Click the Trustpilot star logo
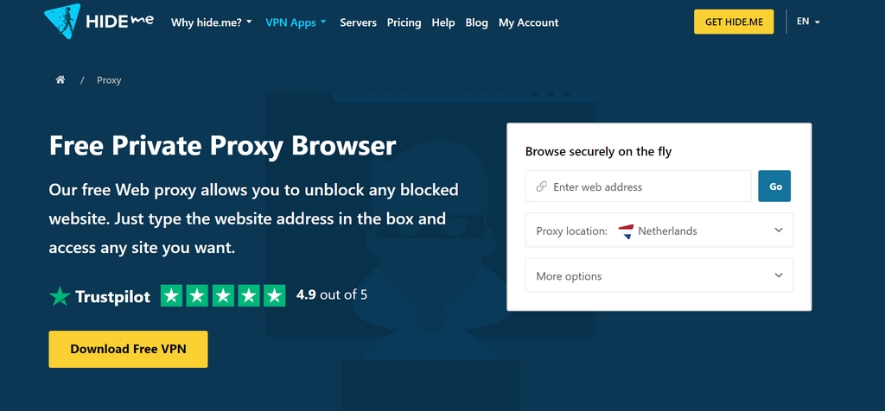The height and width of the screenshot is (411, 885). coord(60,296)
